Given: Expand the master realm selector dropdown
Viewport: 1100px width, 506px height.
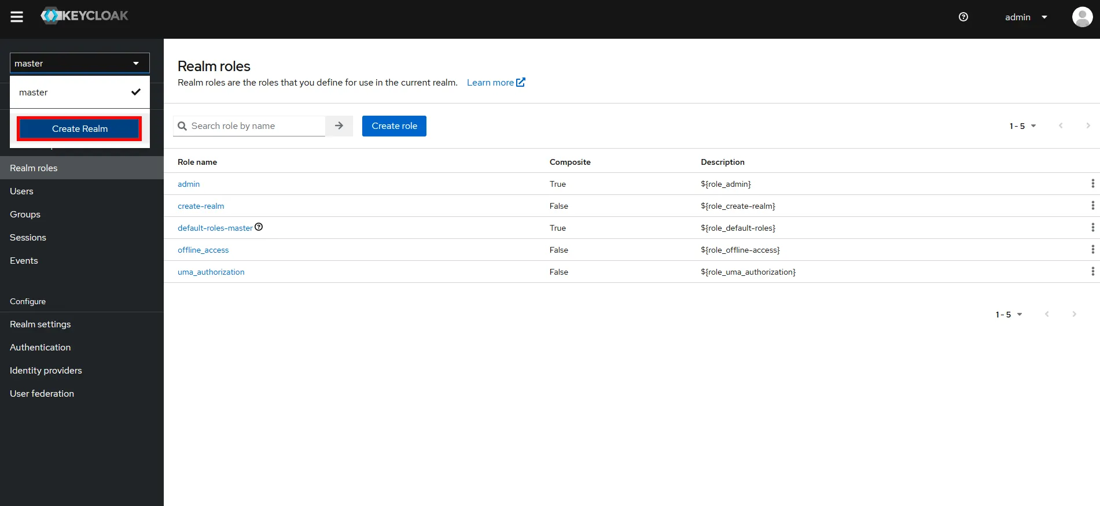Looking at the screenshot, I should [80, 63].
